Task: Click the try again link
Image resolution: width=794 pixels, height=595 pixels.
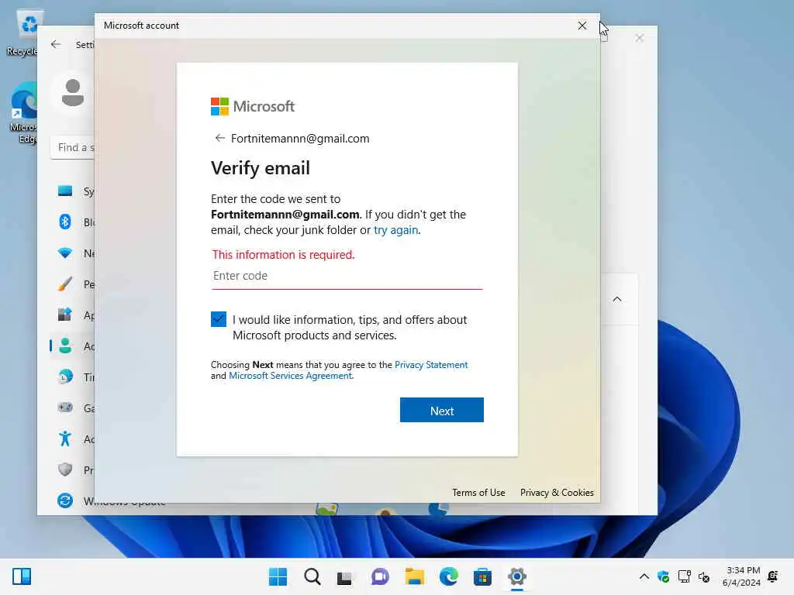Action: click(x=395, y=230)
